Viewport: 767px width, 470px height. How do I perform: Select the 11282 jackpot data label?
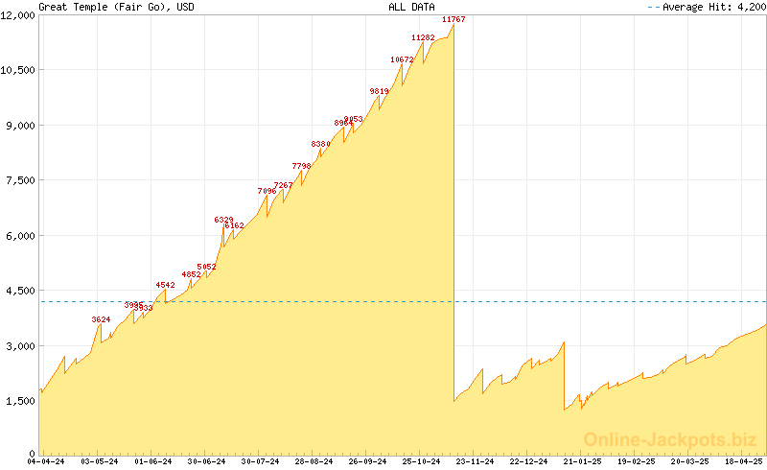coord(423,37)
